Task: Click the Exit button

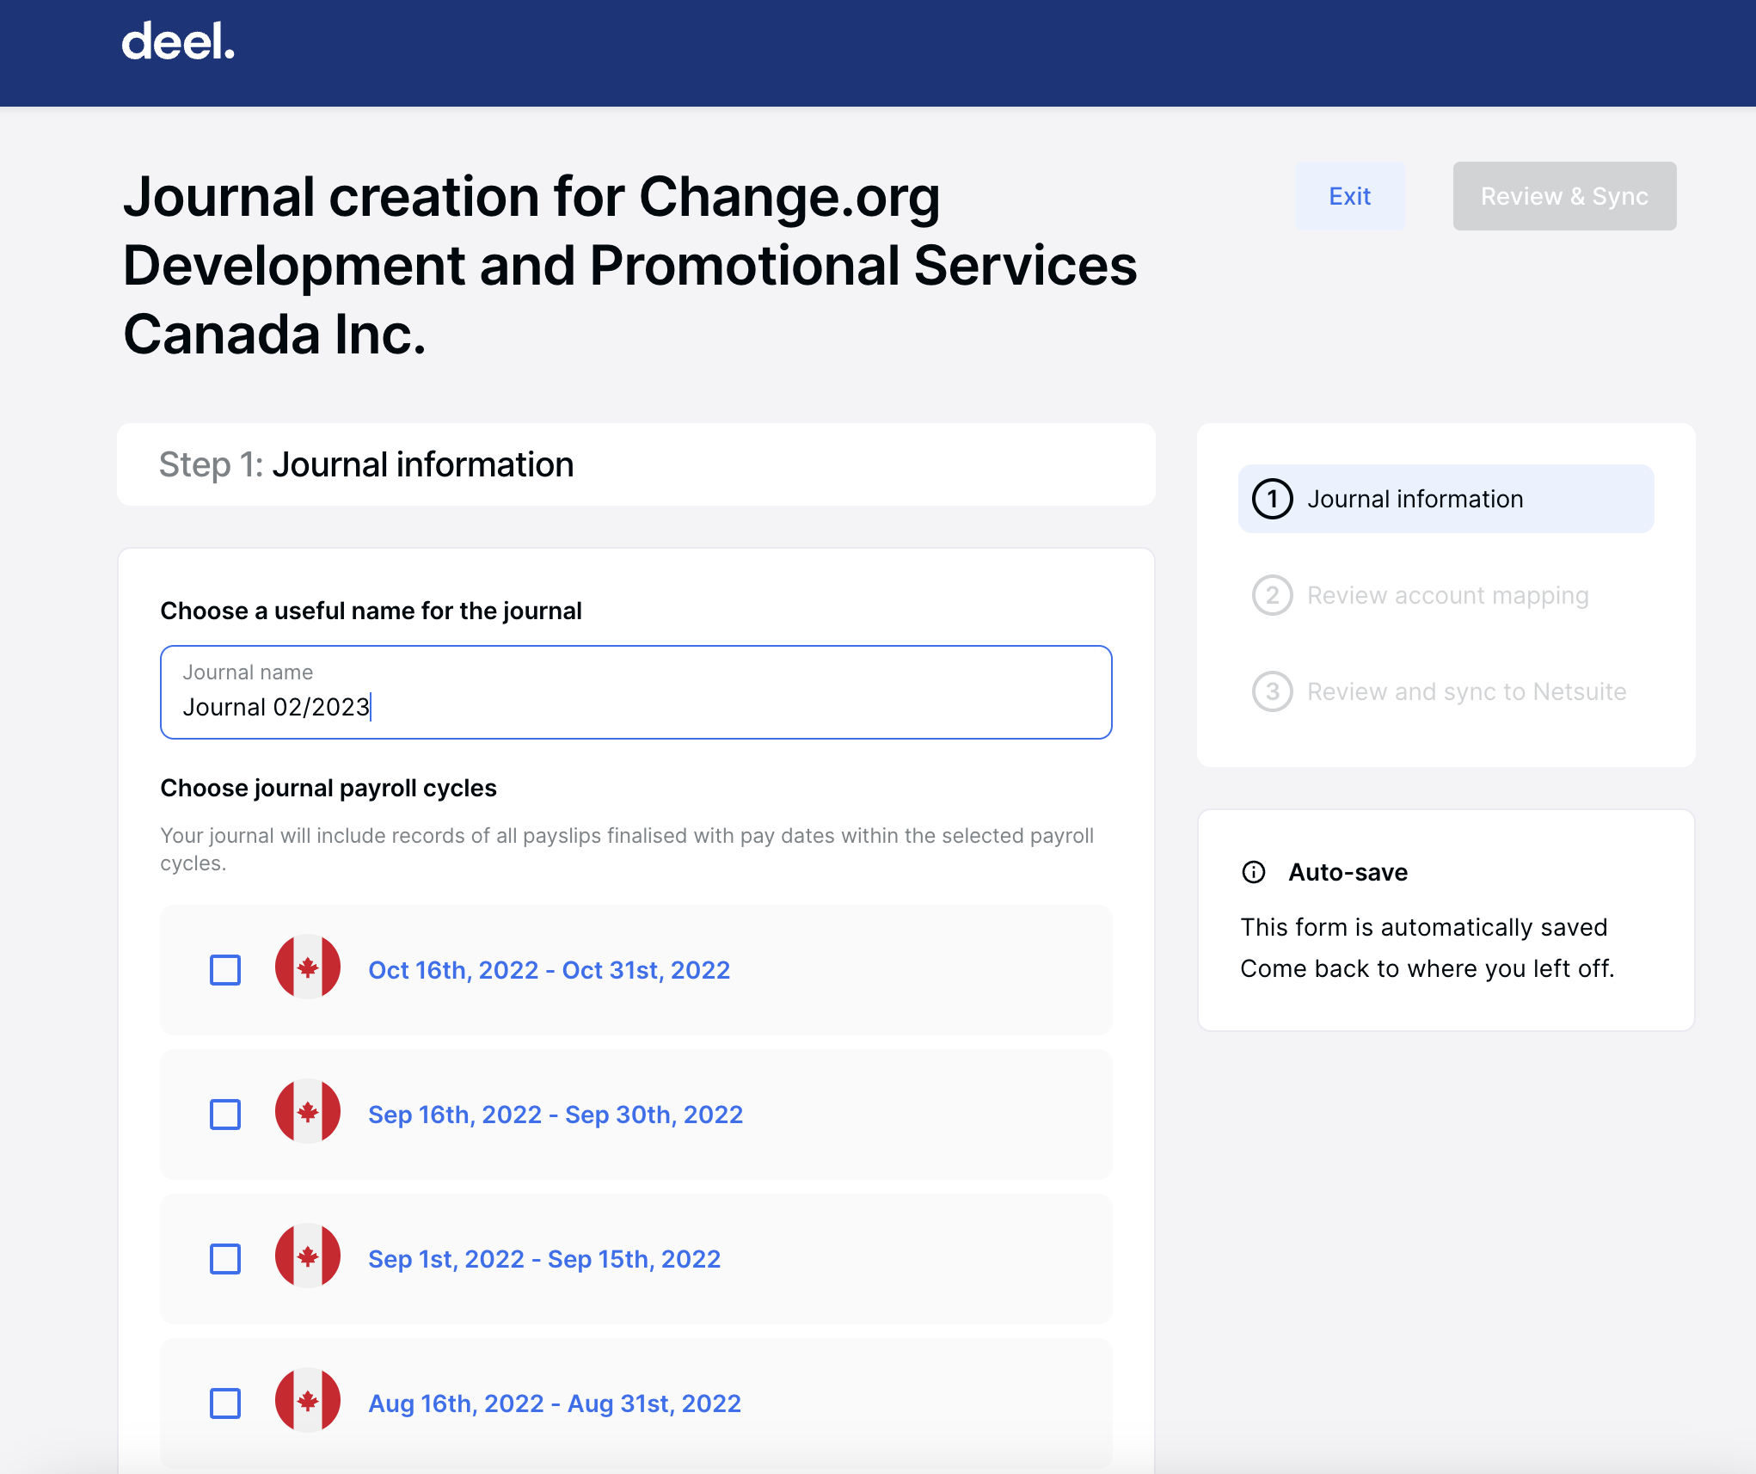Action: [1348, 194]
